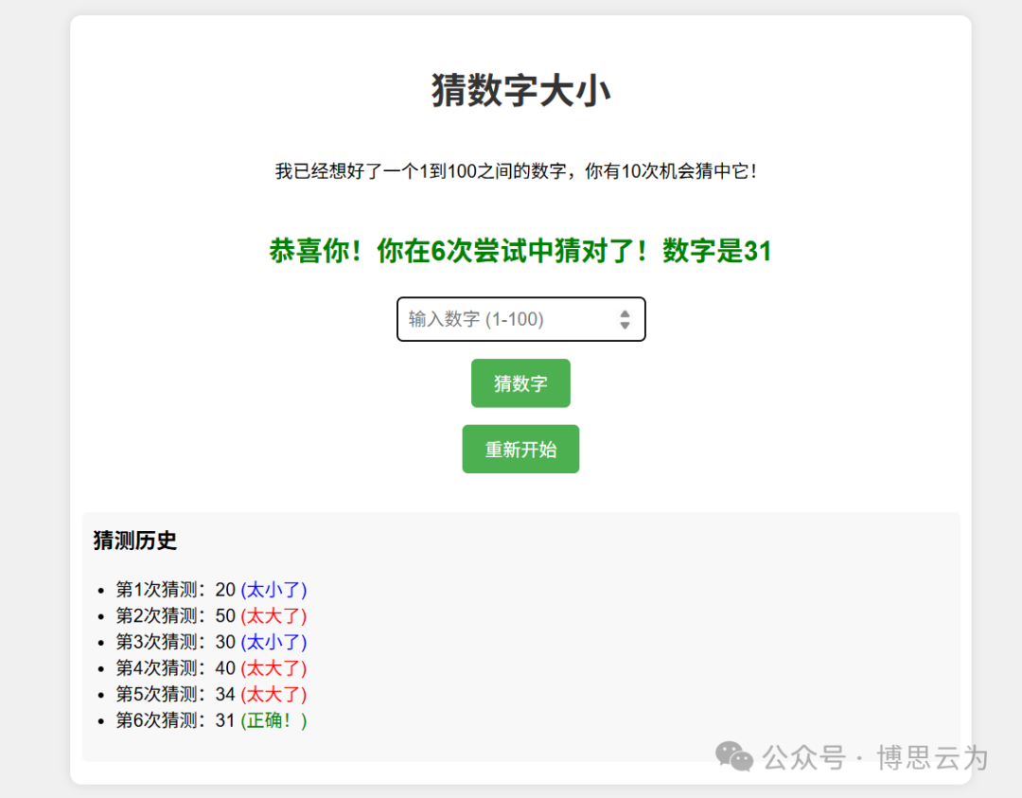The height and width of the screenshot is (798, 1022).
Task: Click the 猜测历史 heading
Action: pos(135,541)
